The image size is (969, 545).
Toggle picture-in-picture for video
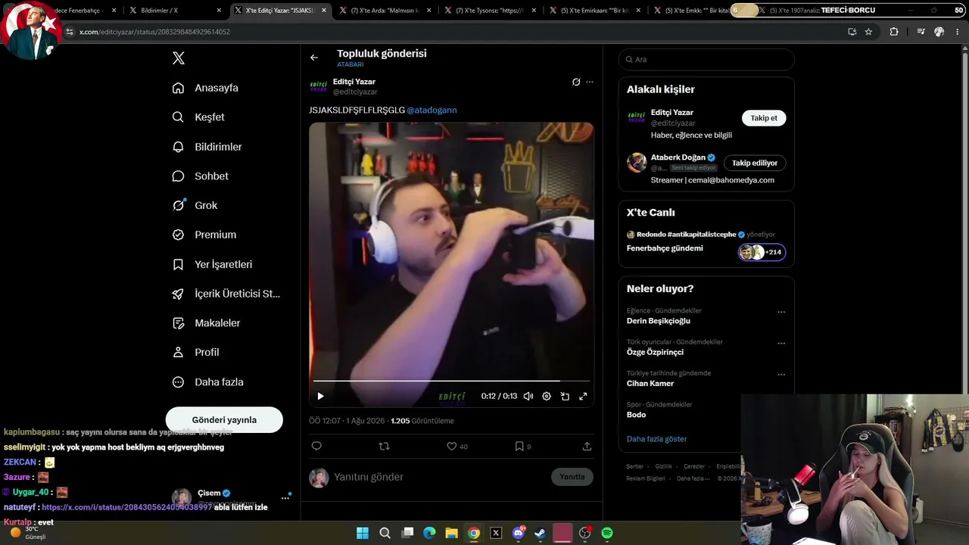565,396
